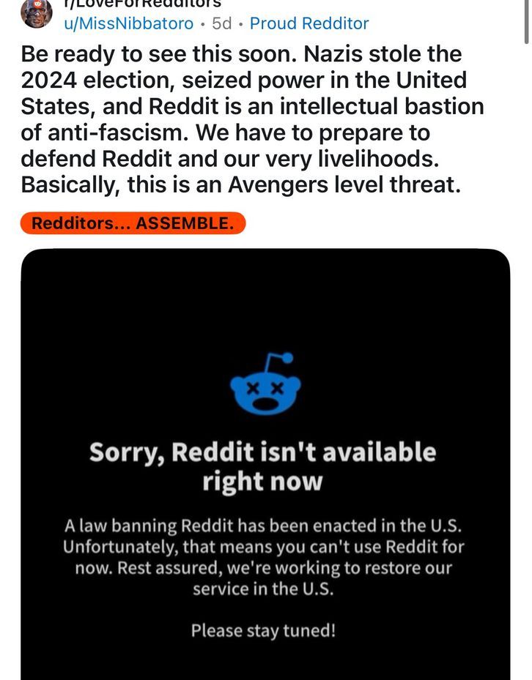Tap the Snoo antenna ball in image
Image resolution: width=532 pixels, height=680 pixels.
pos(287,358)
